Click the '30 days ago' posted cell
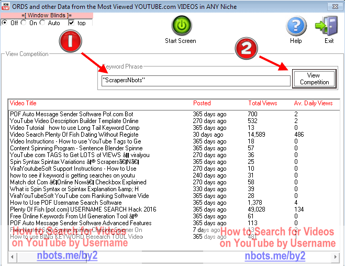The height and width of the screenshot is (266, 345). (x=208, y=135)
